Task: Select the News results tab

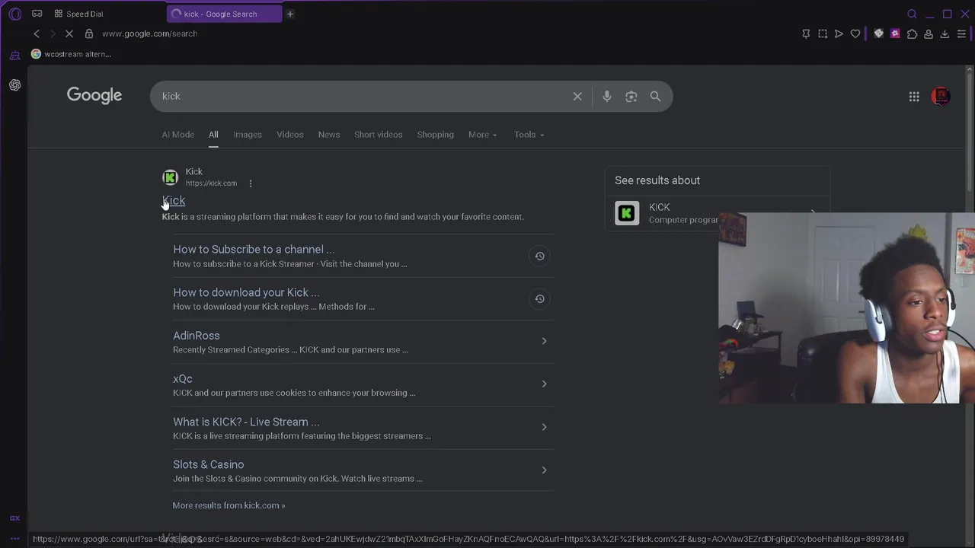Action: pyautogui.click(x=329, y=135)
